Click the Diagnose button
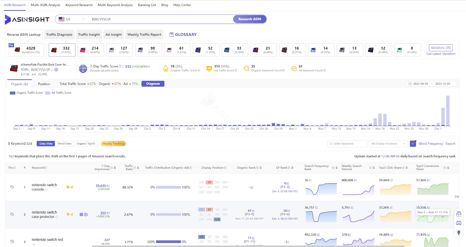 (x=153, y=84)
